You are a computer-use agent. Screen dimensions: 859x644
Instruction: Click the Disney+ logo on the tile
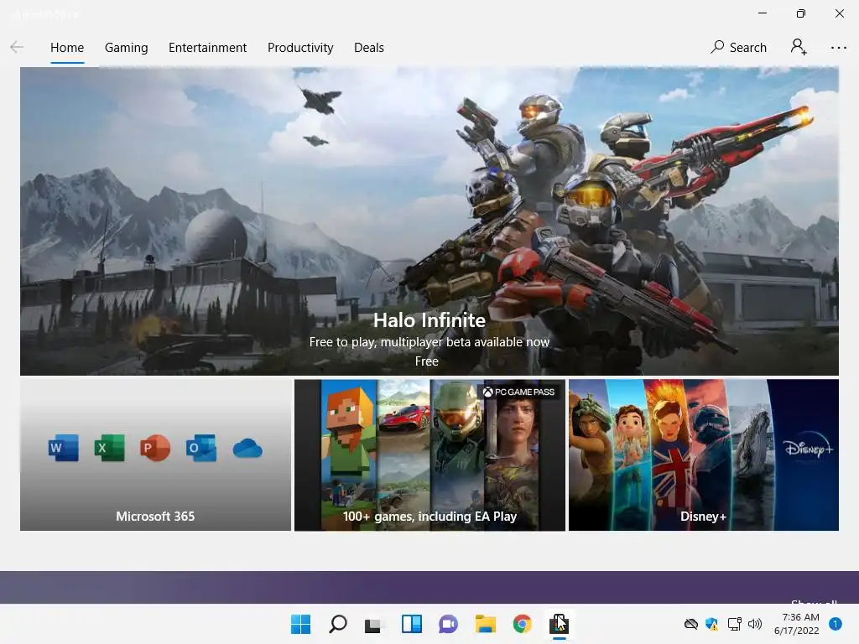809,449
